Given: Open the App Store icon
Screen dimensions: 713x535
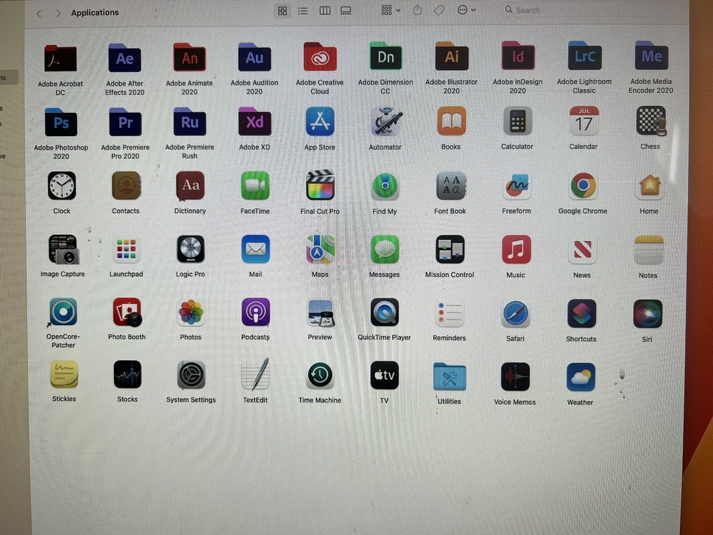Looking at the screenshot, I should (x=320, y=121).
